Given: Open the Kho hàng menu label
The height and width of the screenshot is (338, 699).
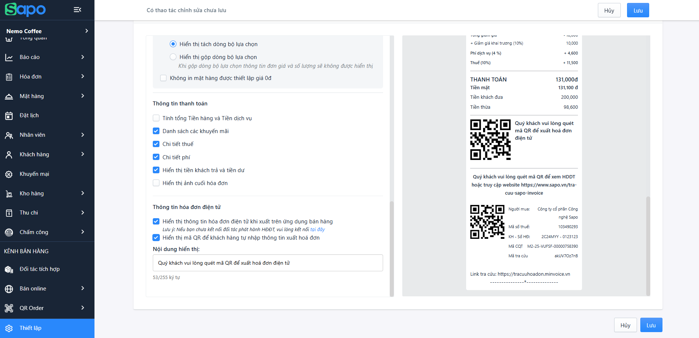Looking at the screenshot, I should [32, 194].
